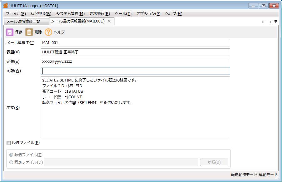
Task: Go to next tab with -> arrow
Action: pos(269,22)
